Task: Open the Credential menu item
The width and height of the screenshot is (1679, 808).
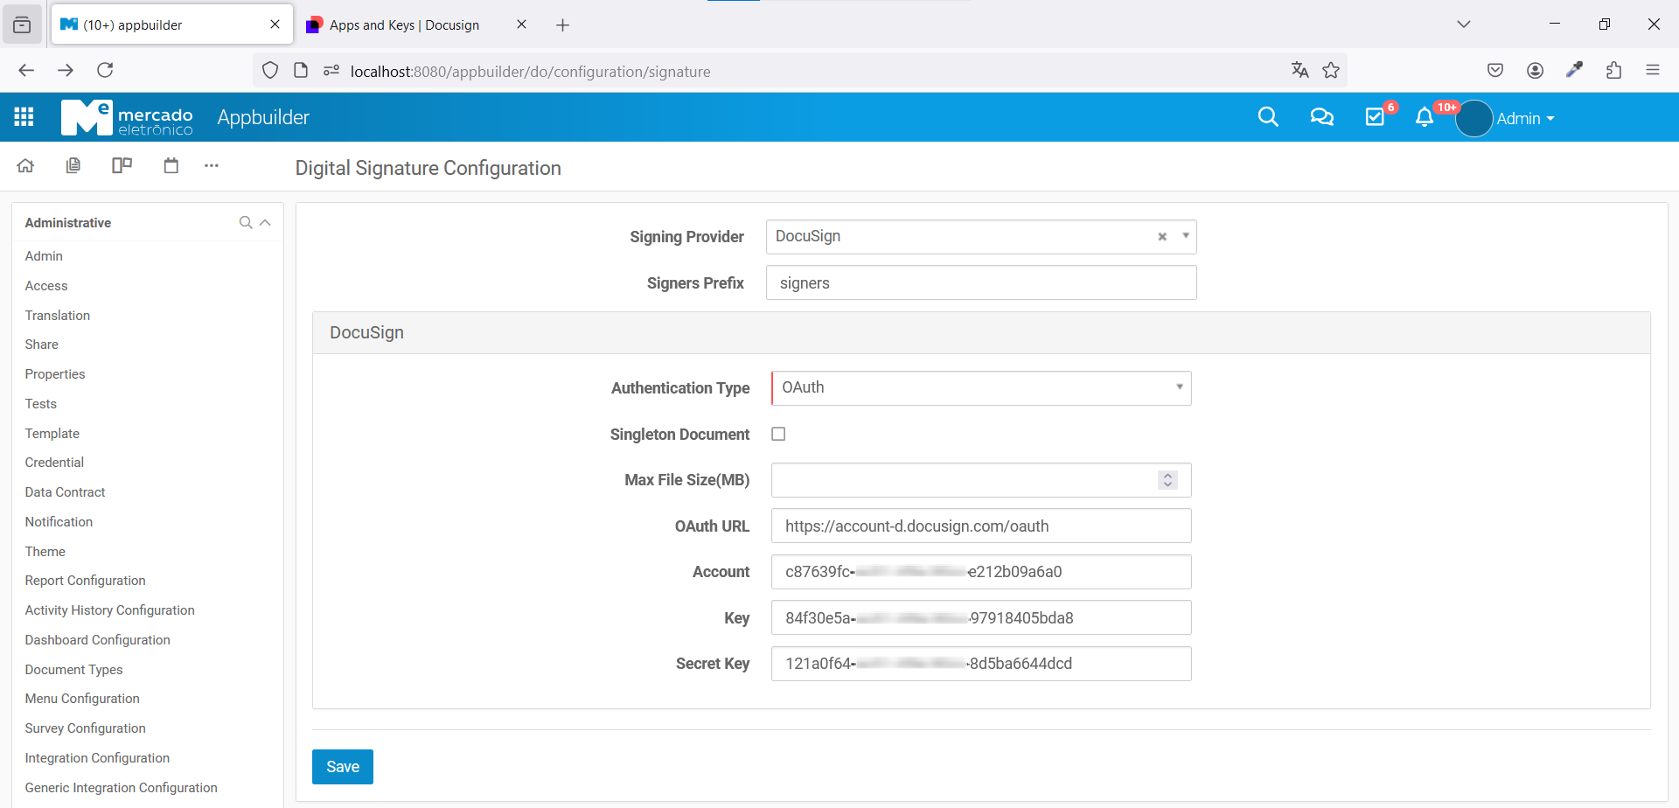Action: point(54,463)
